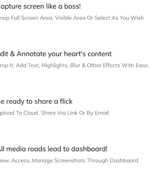Click the word 'dashboard!' in the fourth heading

point(89,149)
